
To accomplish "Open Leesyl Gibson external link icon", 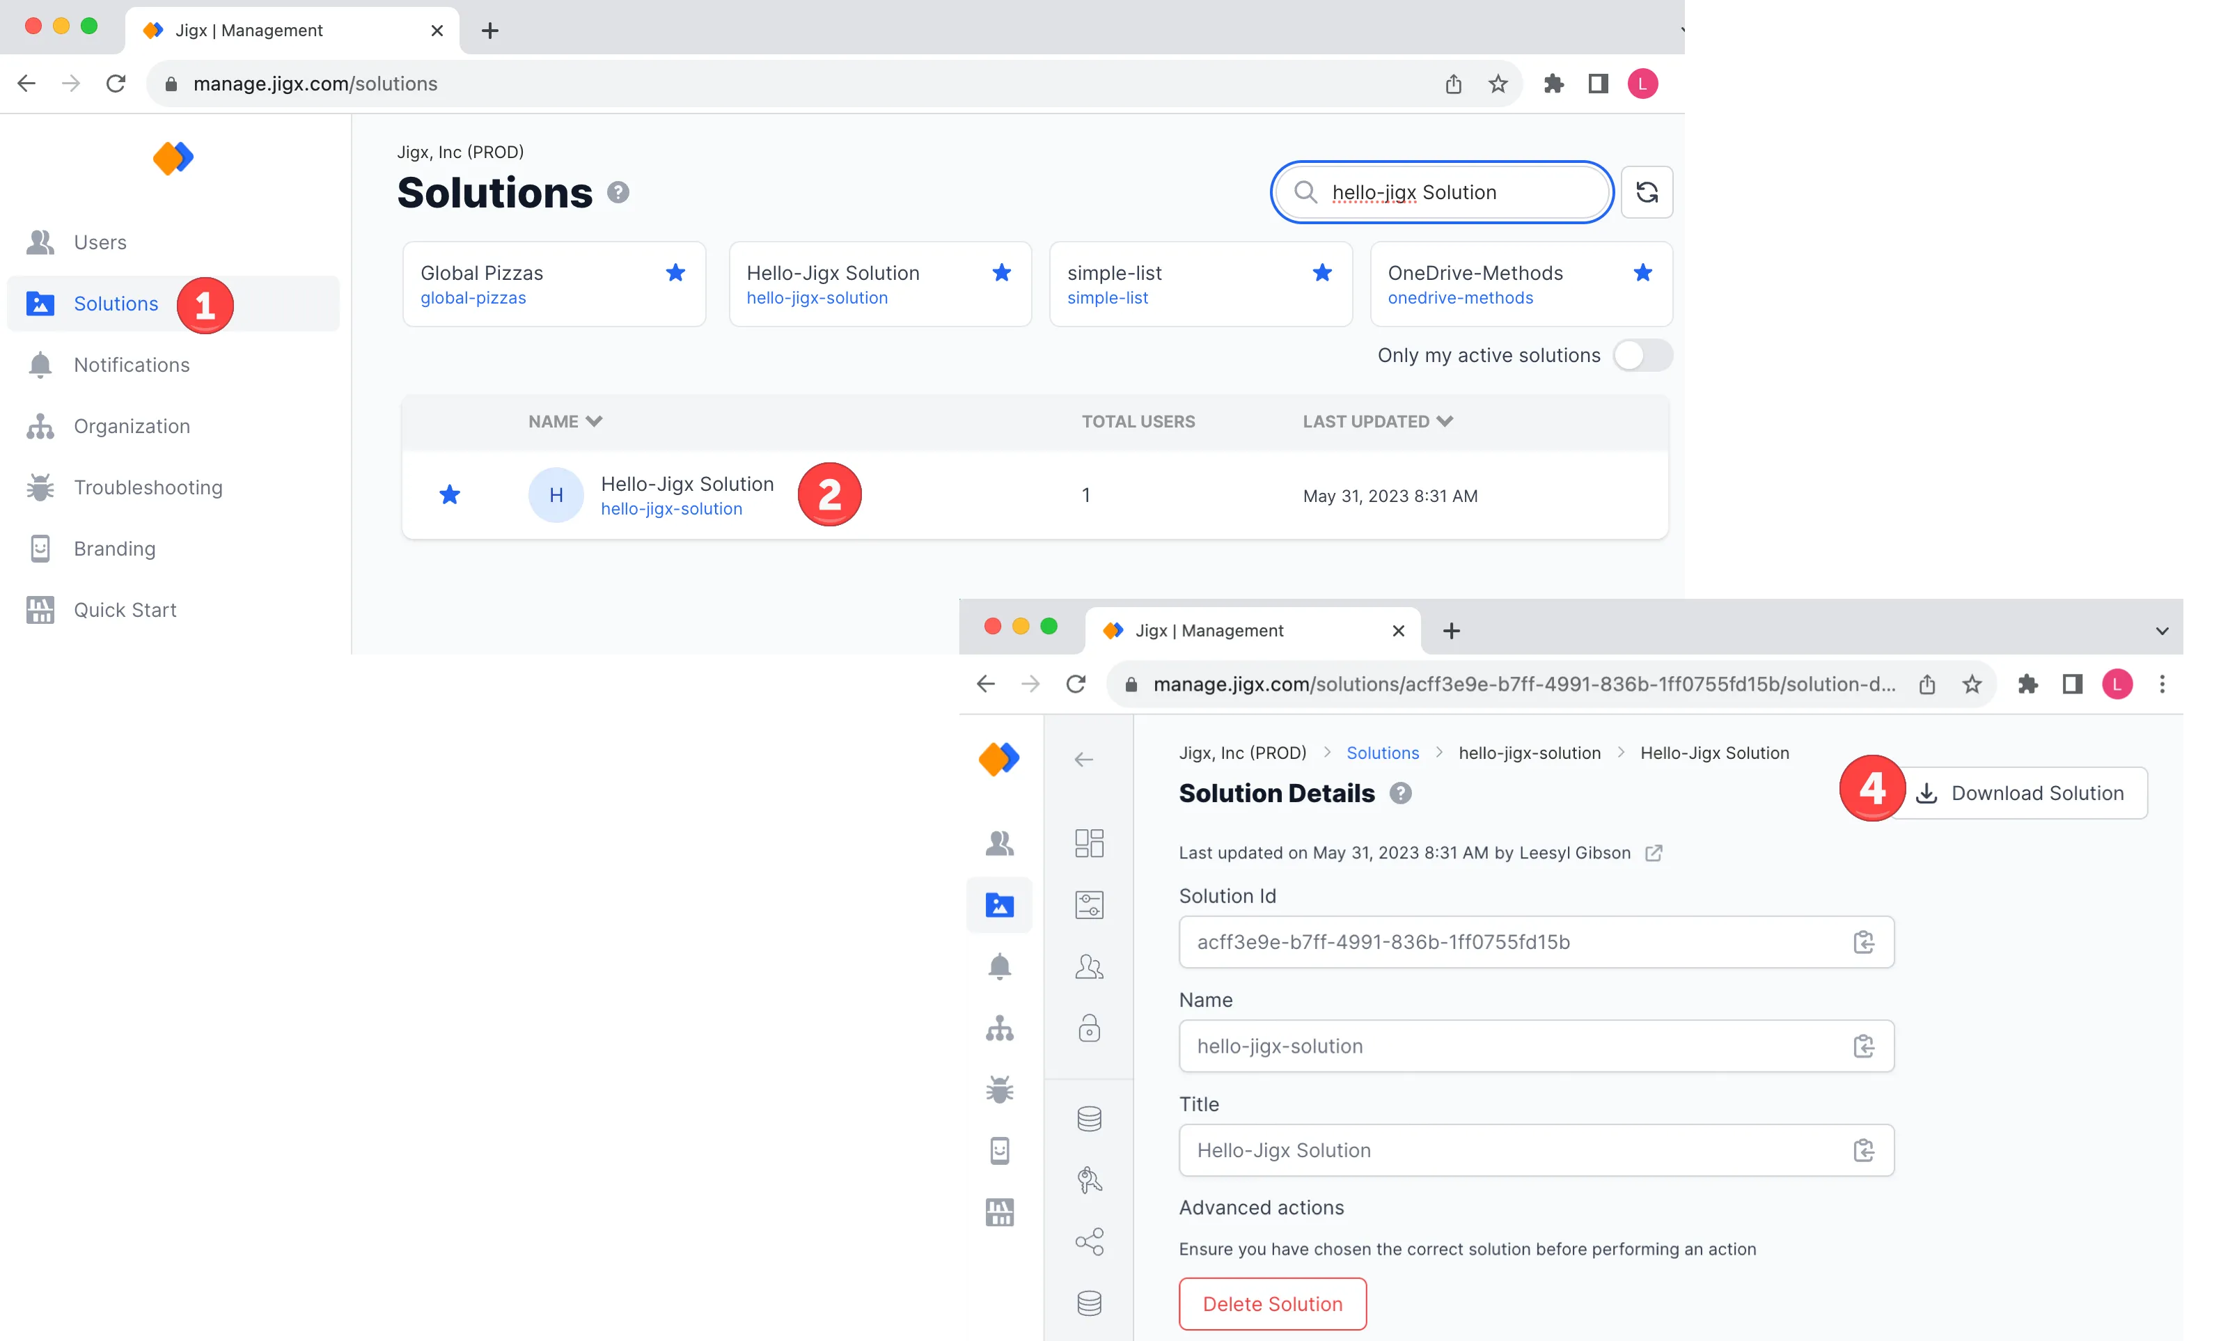I will pyautogui.click(x=1654, y=852).
